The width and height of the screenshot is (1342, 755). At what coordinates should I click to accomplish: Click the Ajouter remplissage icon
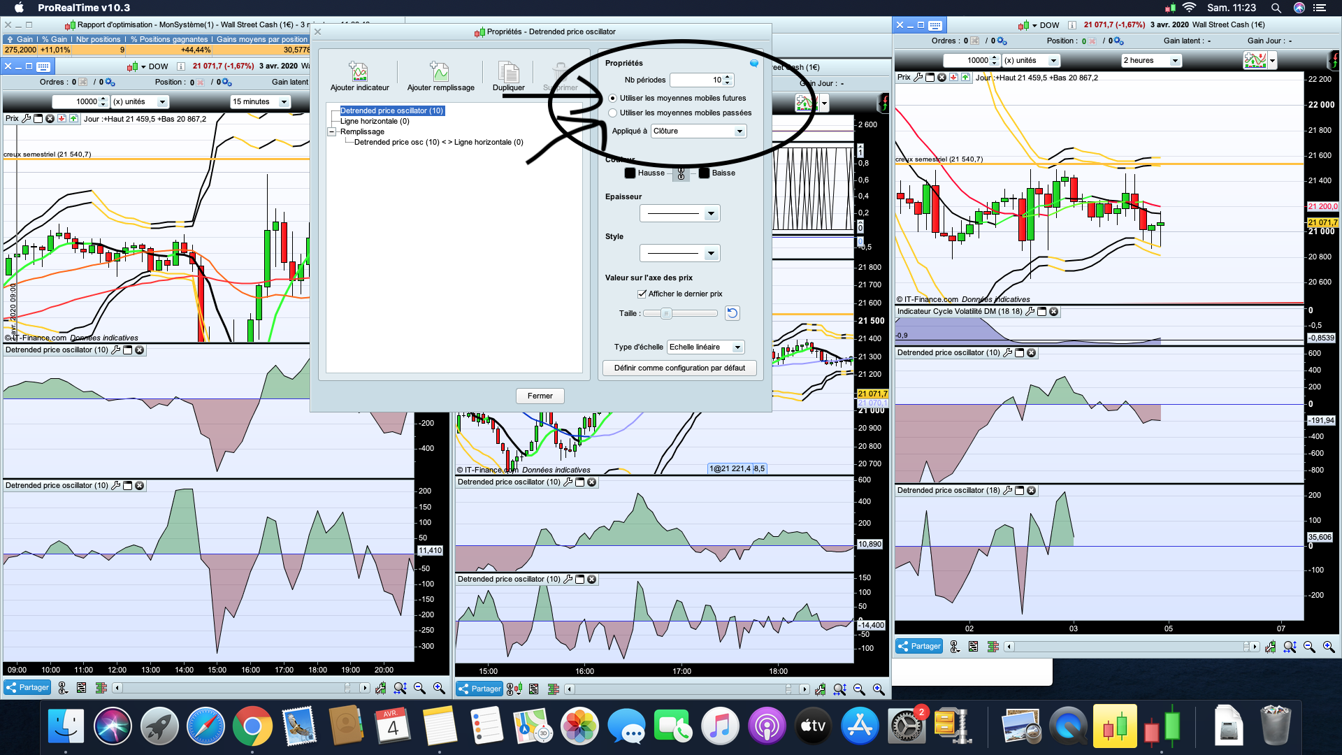pos(440,72)
